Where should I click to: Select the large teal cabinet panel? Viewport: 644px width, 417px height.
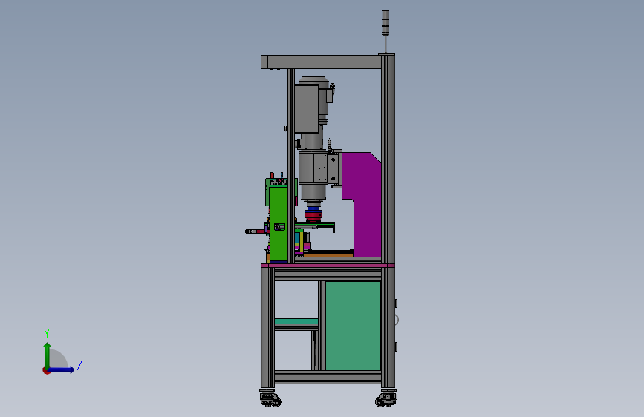353,326
